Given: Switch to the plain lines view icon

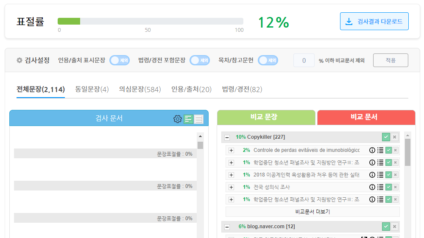Looking at the screenshot, I should pos(199,119).
